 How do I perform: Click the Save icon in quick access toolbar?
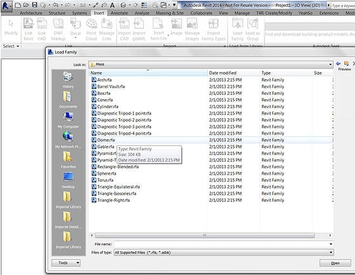pyautogui.click(x=34, y=5)
